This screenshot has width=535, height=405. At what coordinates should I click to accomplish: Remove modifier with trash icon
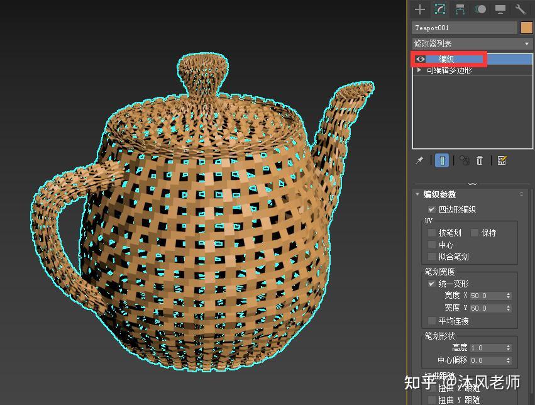coord(480,160)
